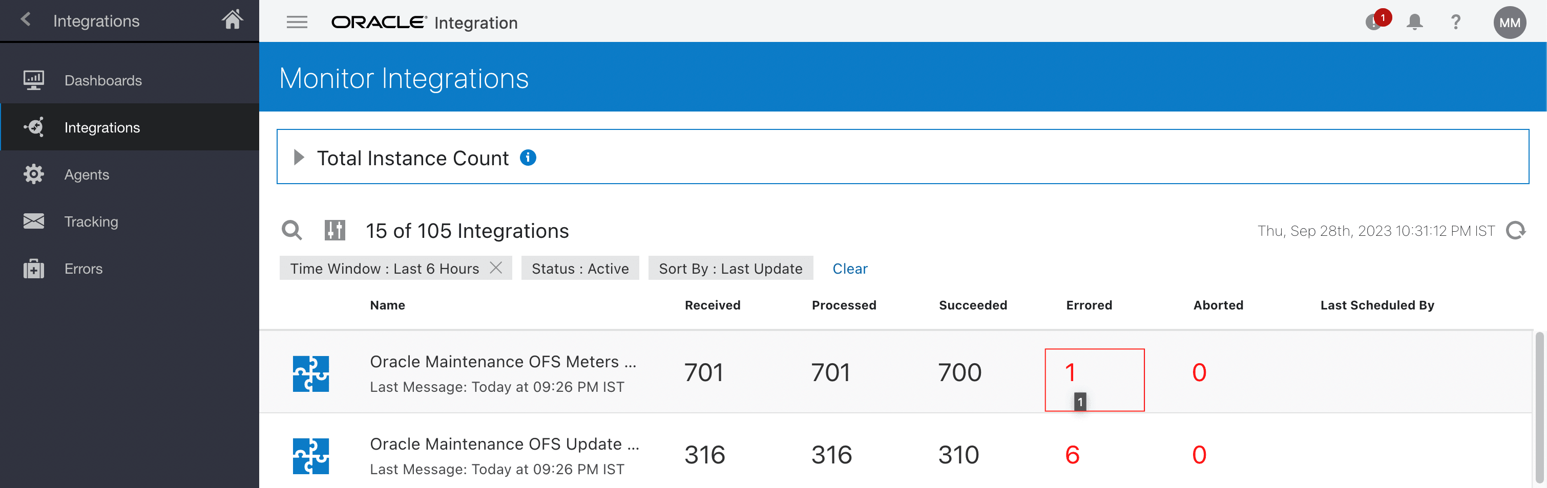Click the Status : Active filter chip

tap(580, 268)
